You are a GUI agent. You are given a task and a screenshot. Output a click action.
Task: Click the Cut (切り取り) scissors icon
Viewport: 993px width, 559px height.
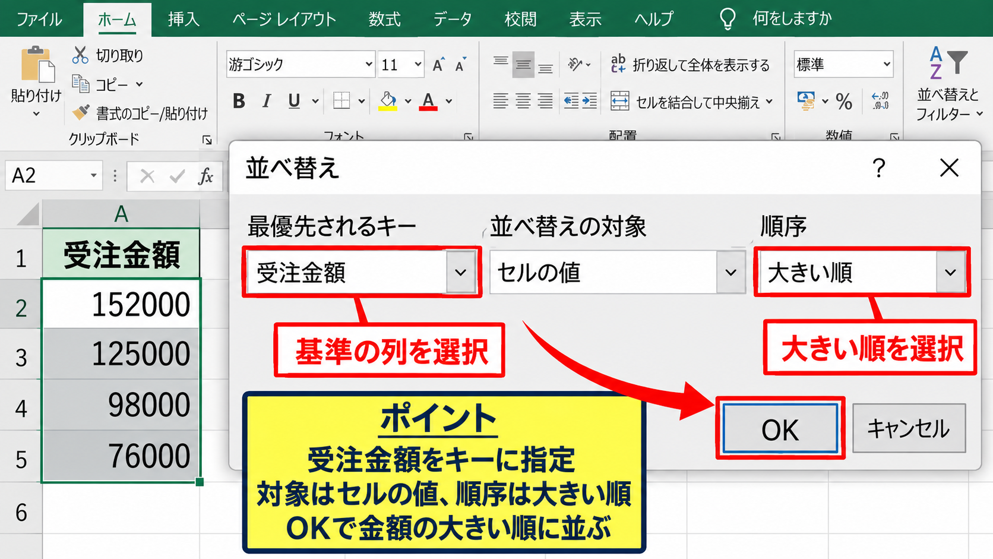80,55
